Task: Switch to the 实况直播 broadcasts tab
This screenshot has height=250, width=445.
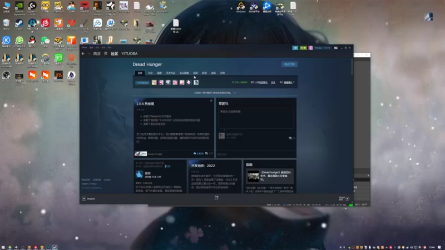Action: click(184, 73)
